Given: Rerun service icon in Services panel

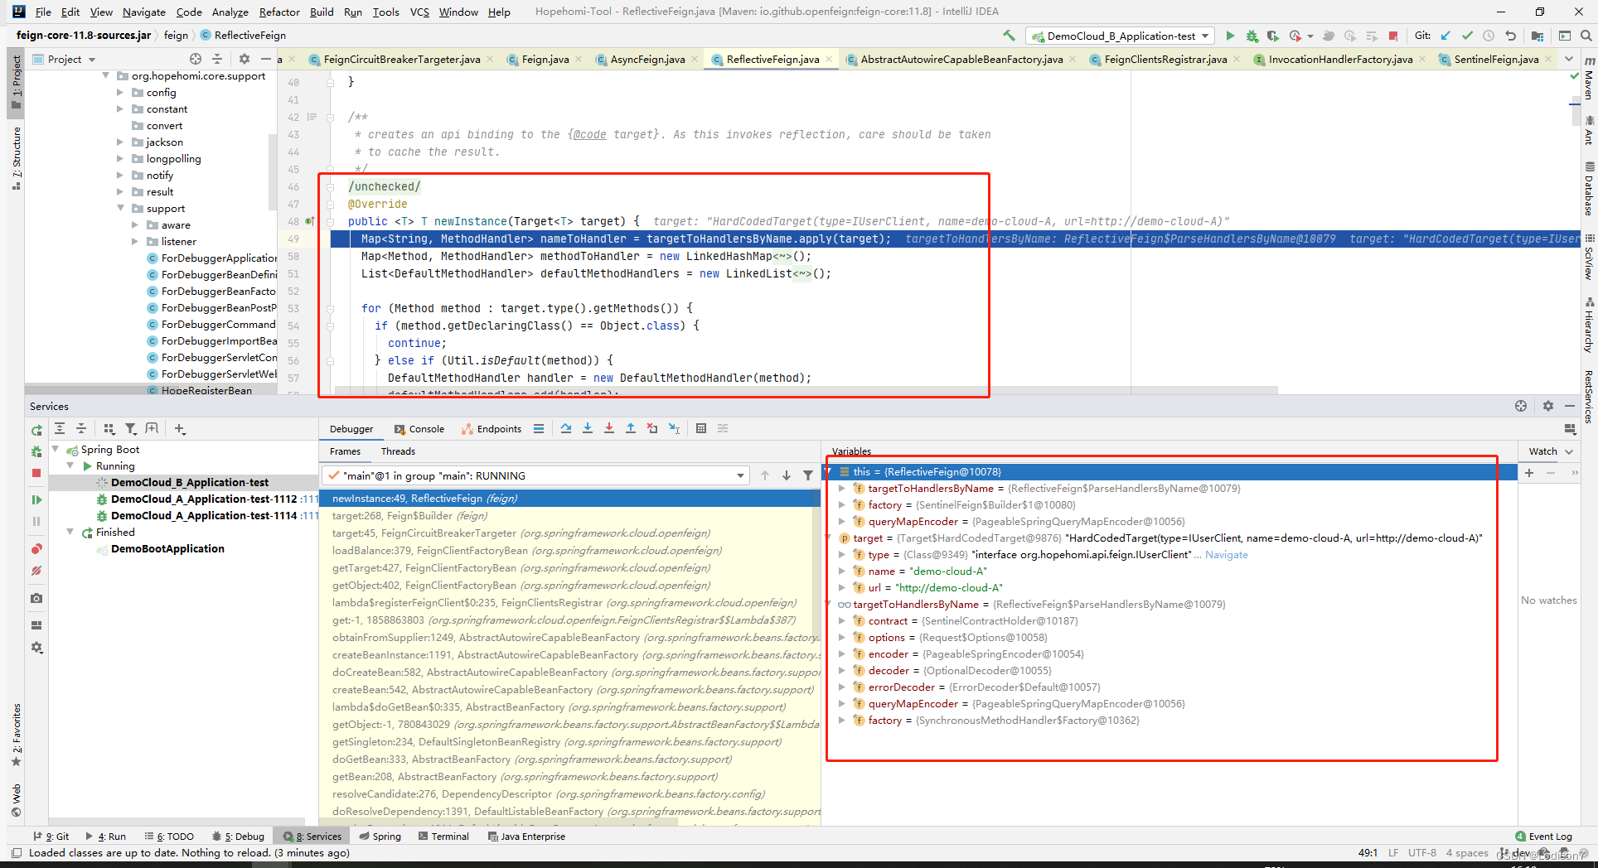Looking at the screenshot, I should tap(36, 430).
